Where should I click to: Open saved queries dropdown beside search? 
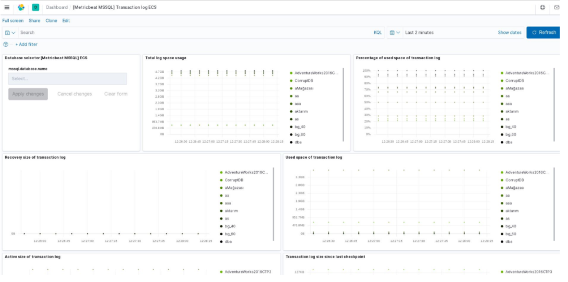coord(10,33)
